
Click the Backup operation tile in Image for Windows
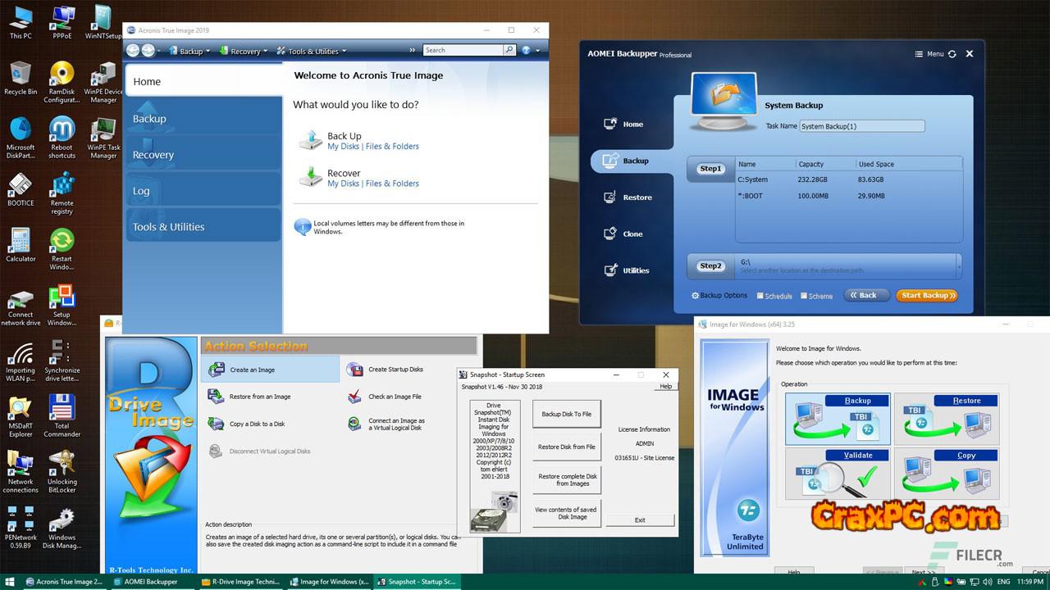point(837,419)
